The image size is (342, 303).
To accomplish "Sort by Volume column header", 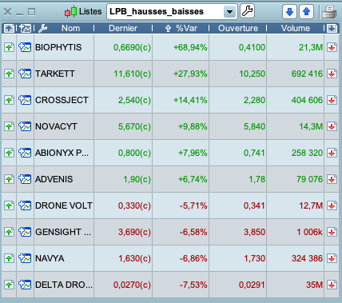I will (x=296, y=28).
